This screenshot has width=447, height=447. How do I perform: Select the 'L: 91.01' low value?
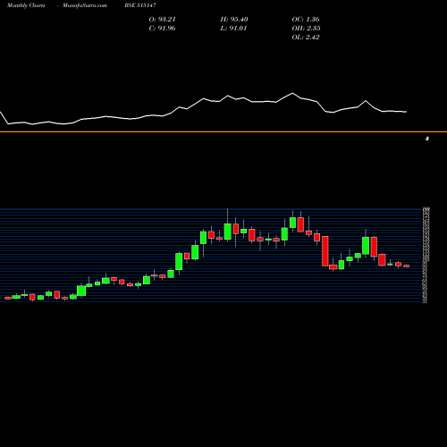point(233,29)
